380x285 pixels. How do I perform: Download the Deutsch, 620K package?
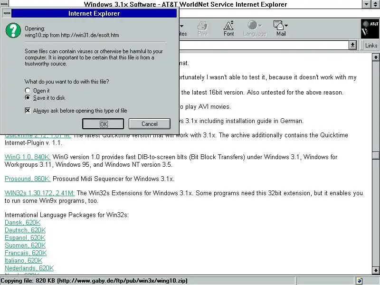pos(25,230)
